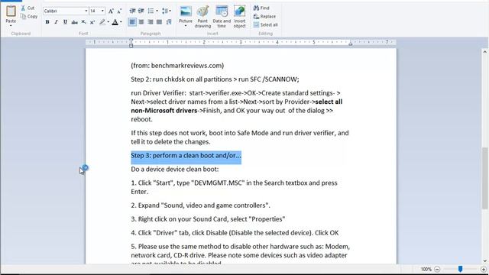Click the Paste clipboard icon
Image resolution: width=489 pixels, height=275 pixels.
pos(11,11)
